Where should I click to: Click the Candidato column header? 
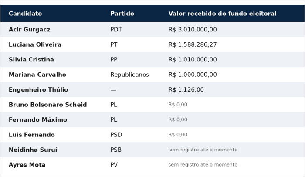(25, 14)
